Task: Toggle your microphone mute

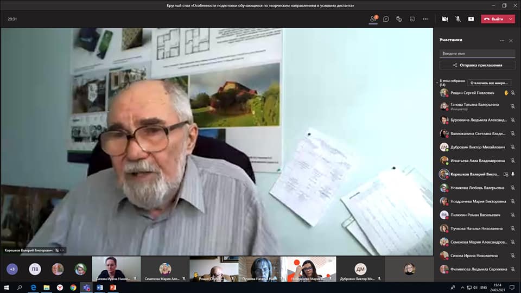Action: point(458,18)
